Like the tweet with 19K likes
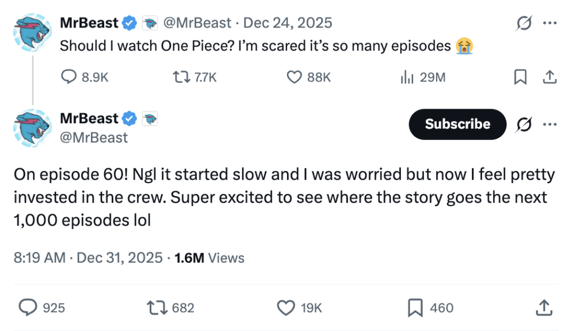 (286, 307)
